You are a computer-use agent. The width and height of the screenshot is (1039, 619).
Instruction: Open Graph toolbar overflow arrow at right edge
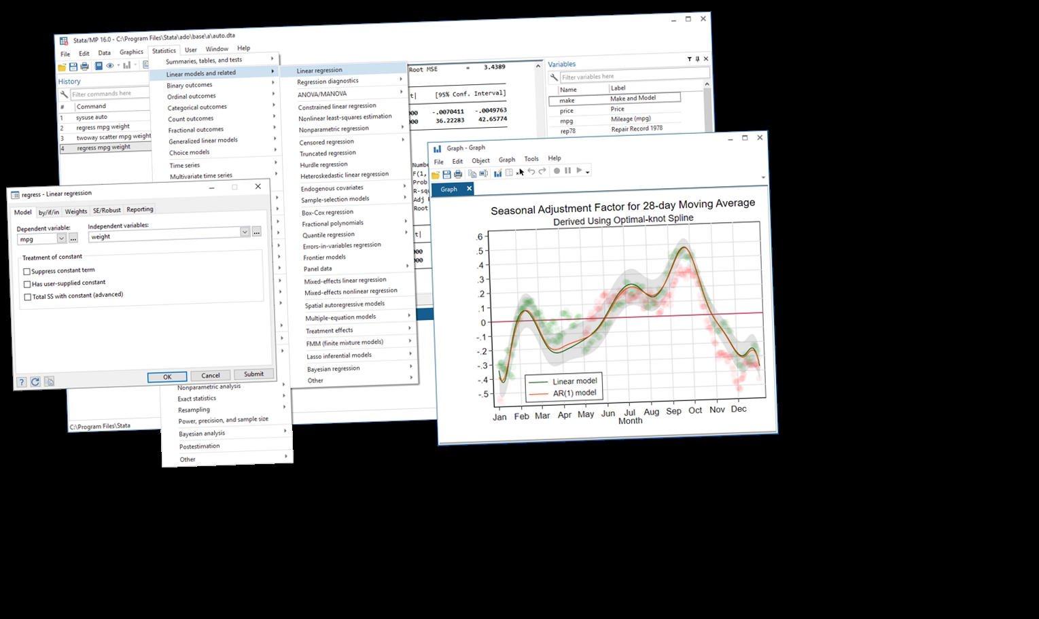(x=763, y=177)
